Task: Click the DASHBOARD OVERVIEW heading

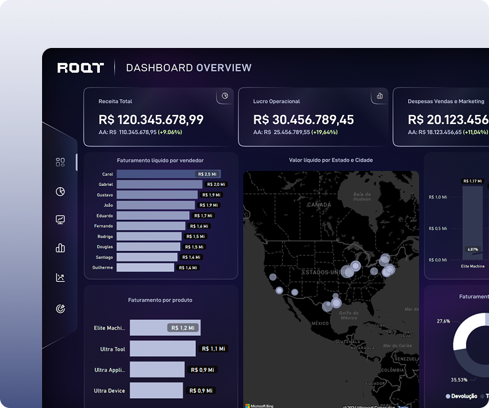Action: (x=189, y=68)
